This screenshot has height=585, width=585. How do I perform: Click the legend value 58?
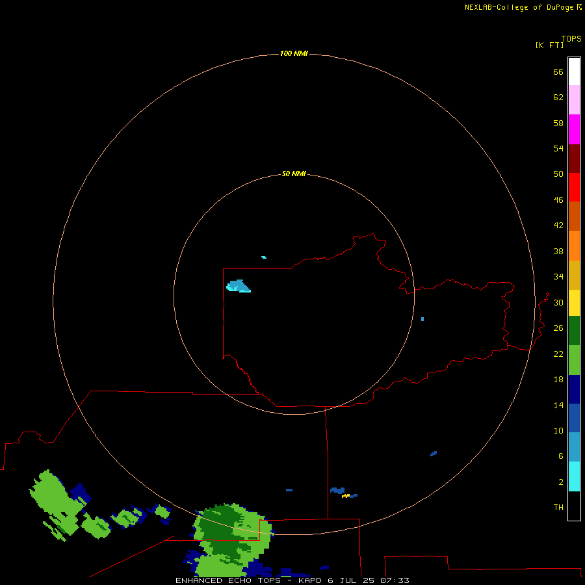[558, 123]
